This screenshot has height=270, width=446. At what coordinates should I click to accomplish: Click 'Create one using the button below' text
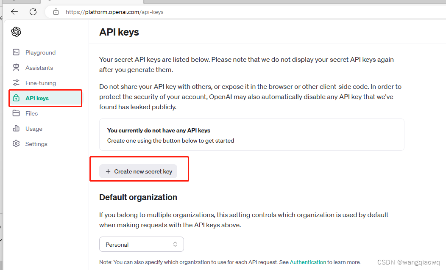[x=170, y=141]
